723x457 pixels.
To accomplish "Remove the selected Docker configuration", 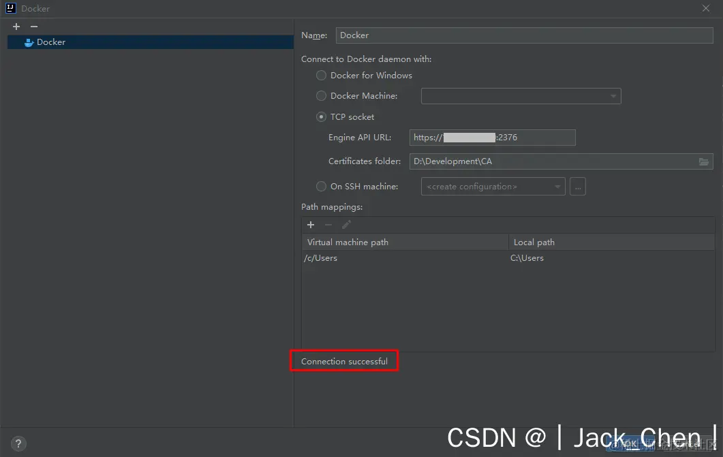I will [x=33, y=27].
